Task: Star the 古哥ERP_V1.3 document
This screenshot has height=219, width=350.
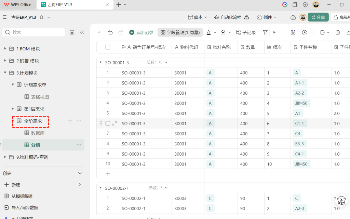Action: click(x=41, y=17)
